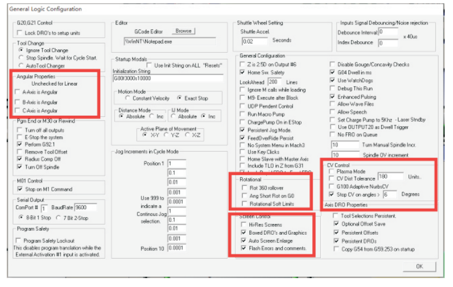Click the Browse button for GCode Editor
This screenshot has height=287, width=453.
(x=183, y=31)
